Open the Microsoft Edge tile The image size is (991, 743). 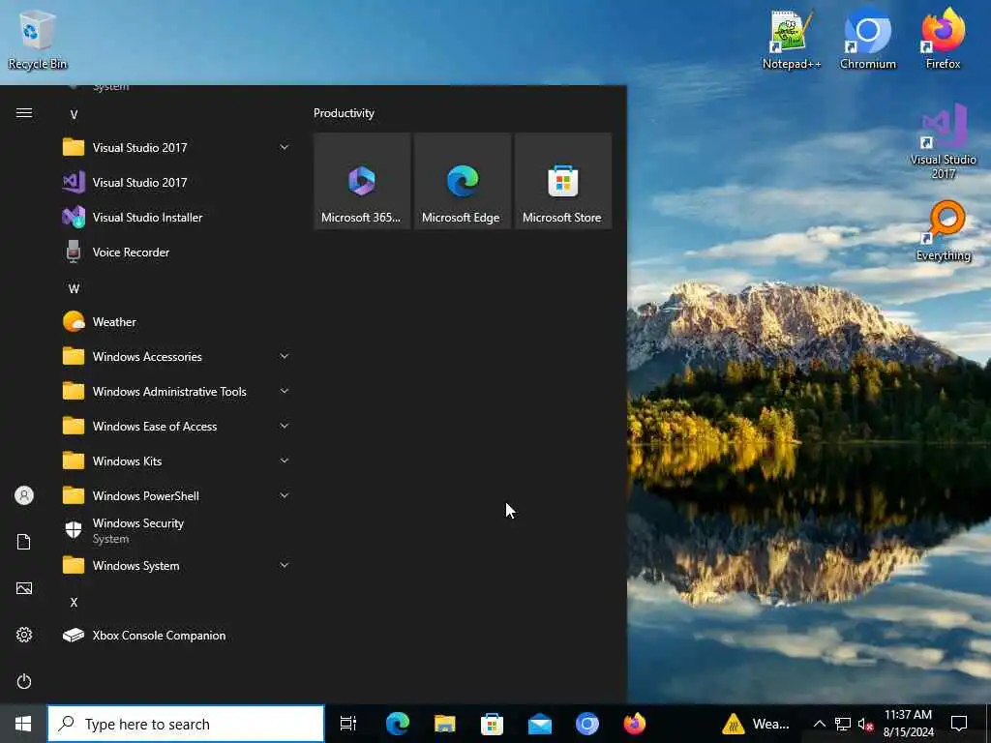[x=463, y=181]
